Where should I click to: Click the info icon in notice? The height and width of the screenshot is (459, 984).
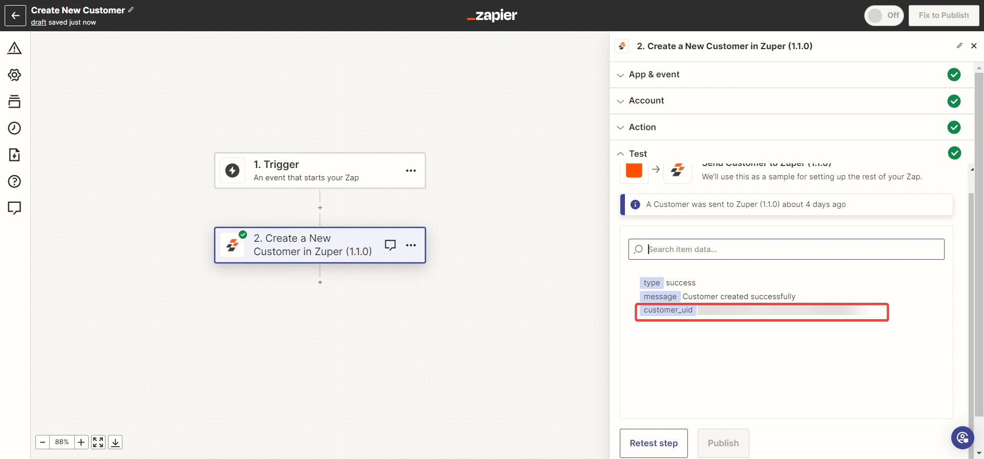pyautogui.click(x=635, y=204)
